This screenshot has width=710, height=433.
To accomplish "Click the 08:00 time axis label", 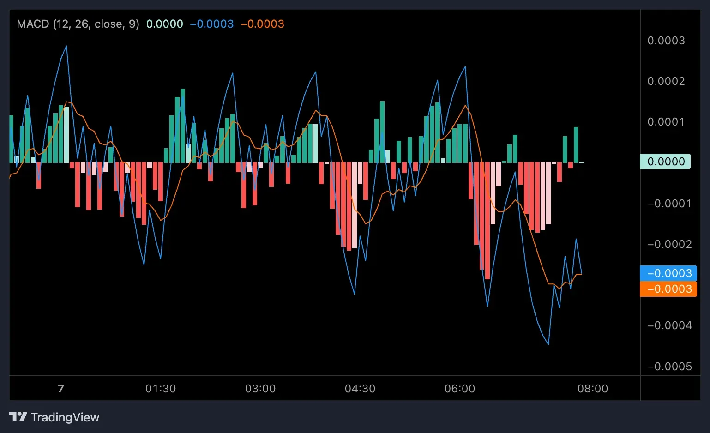I will [593, 389].
